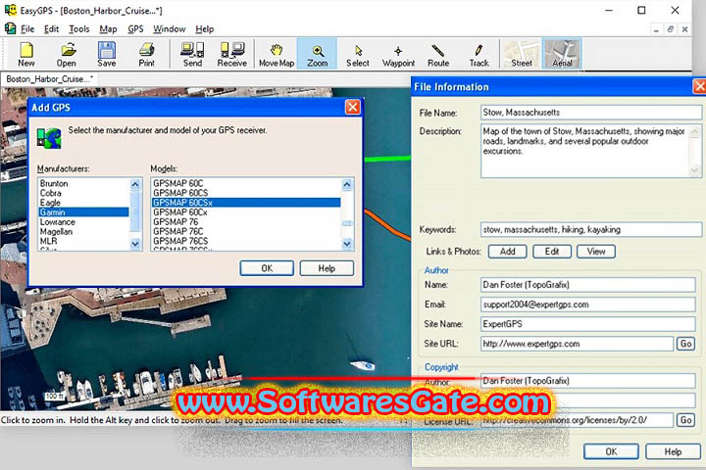Viewport: 706px width, 470px height.
Task: Click Help in the Add GPS dialog
Action: [327, 268]
